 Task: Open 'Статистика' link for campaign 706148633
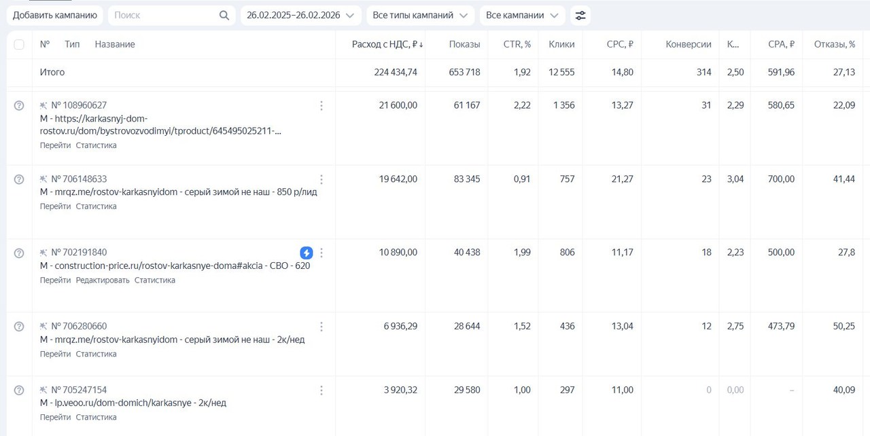coord(96,206)
